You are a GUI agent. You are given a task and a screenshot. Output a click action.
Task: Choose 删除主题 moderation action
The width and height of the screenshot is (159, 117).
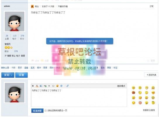[5, 68]
